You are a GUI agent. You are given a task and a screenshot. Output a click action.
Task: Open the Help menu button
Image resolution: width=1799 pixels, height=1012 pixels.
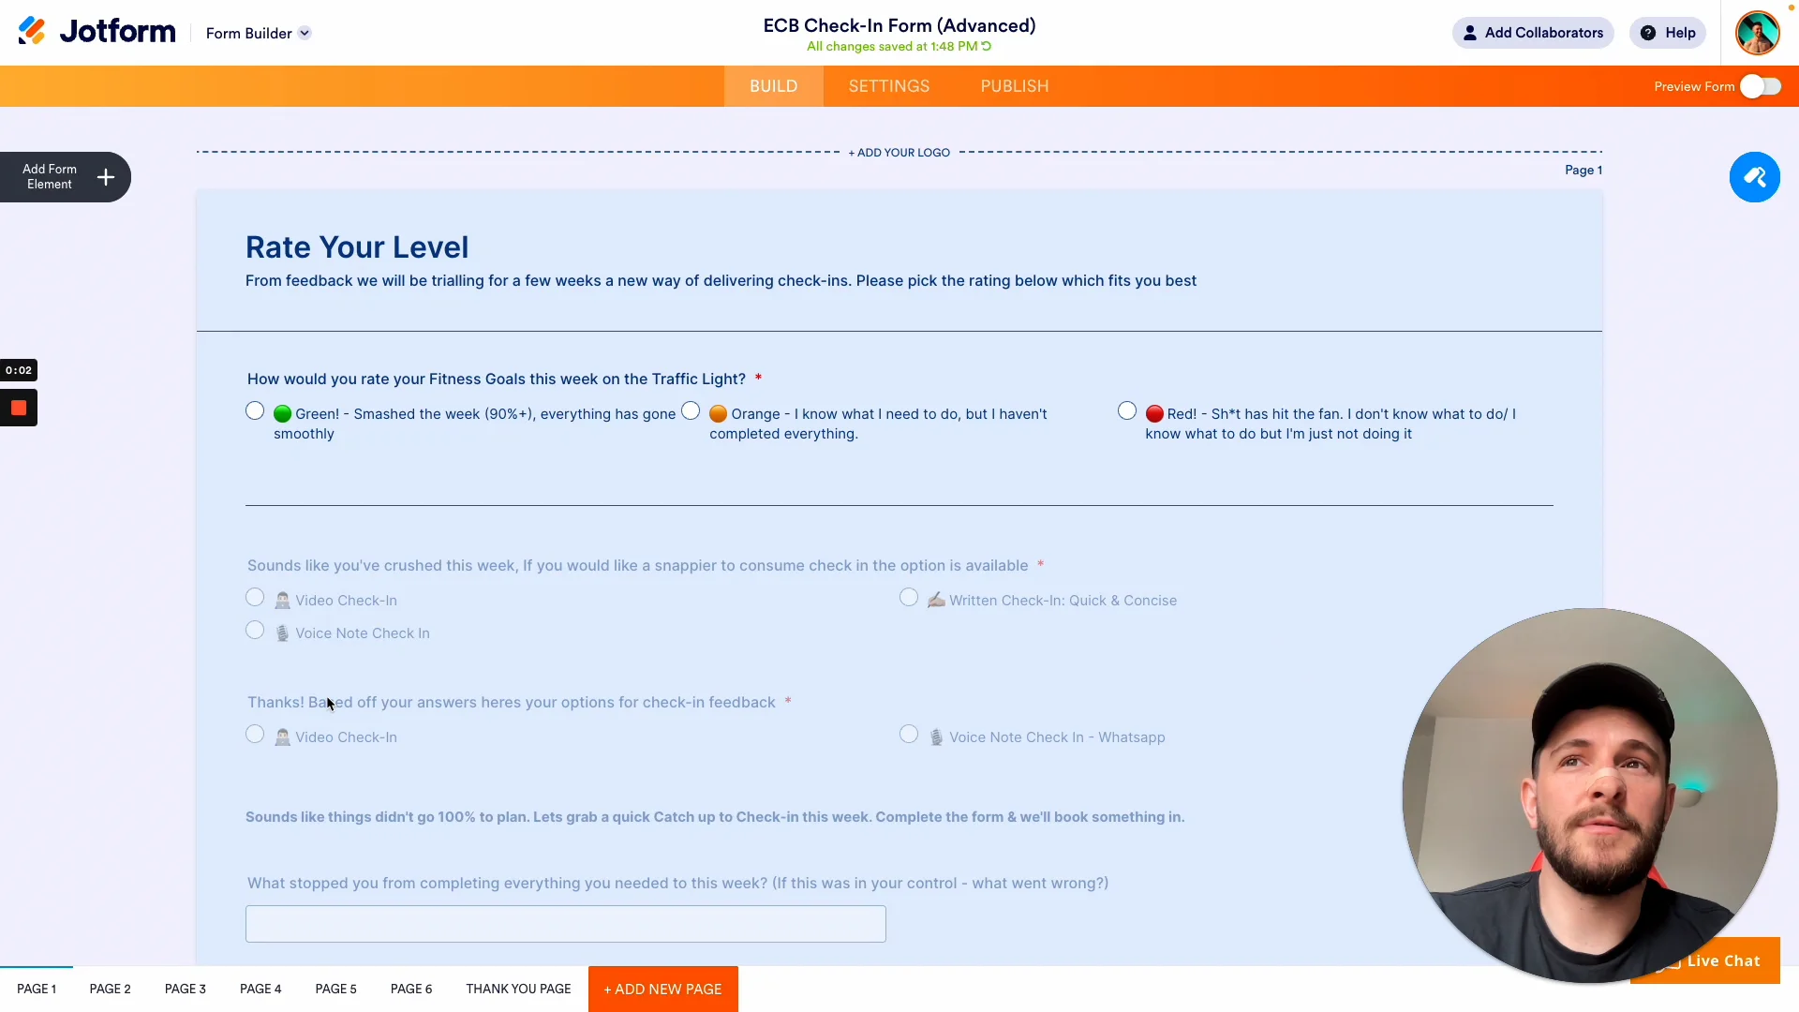point(1668,33)
